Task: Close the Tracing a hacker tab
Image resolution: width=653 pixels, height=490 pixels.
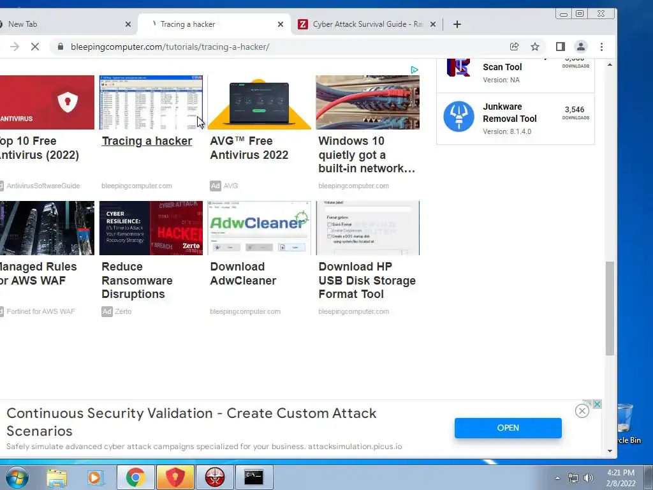Action: [x=281, y=24]
